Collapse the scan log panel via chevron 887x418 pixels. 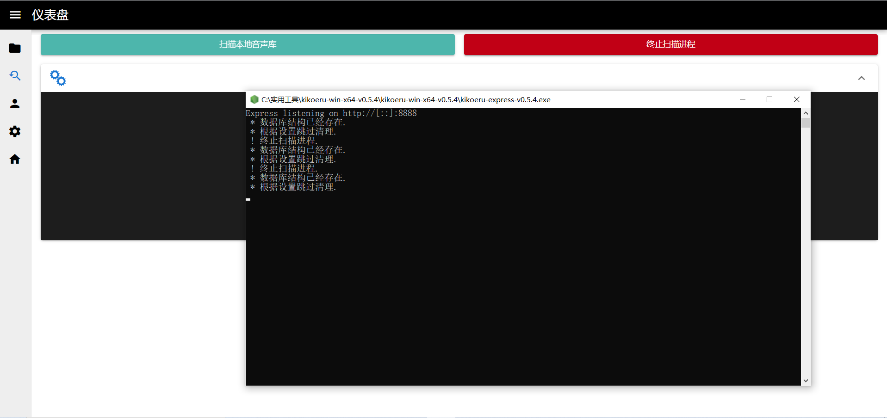click(x=862, y=78)
